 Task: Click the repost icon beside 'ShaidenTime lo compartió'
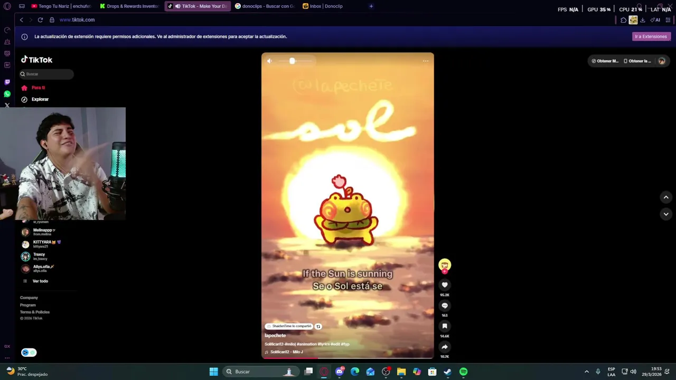pos(318,326)
